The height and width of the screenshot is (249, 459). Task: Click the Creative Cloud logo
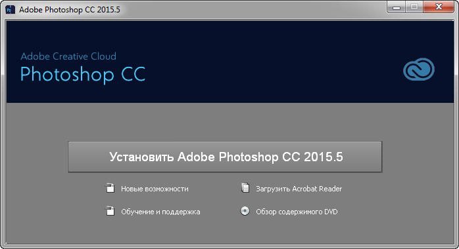click(x=419, y=69)
